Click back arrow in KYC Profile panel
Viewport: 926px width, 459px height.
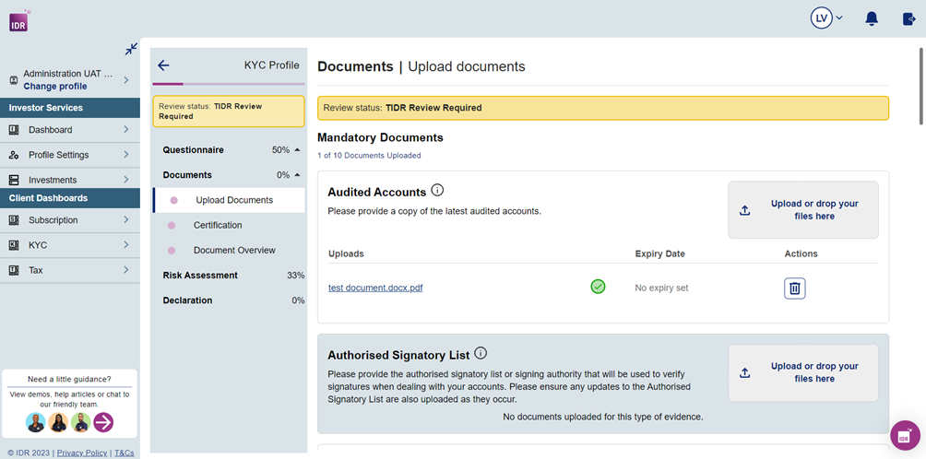pos(163,65)
